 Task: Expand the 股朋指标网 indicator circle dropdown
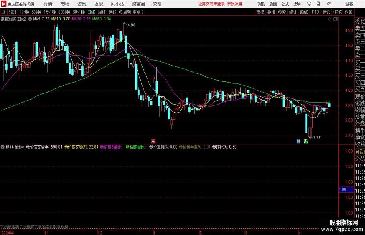[3, 147]
